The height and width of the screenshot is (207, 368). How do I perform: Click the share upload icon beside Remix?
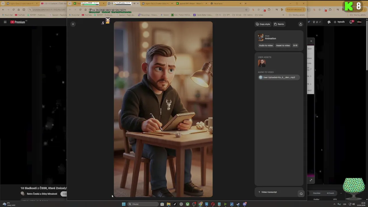click(301, 24)
